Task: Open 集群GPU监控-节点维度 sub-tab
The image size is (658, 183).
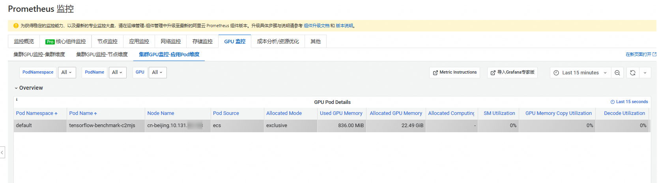Action: click(x=102, y=54)
